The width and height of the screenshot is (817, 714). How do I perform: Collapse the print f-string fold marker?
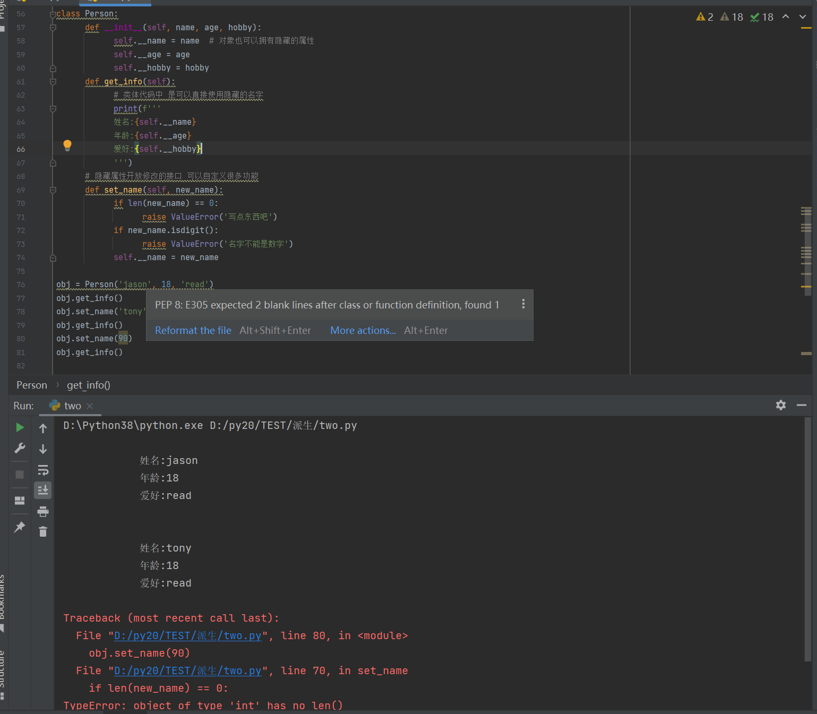(x=53, y=109)
